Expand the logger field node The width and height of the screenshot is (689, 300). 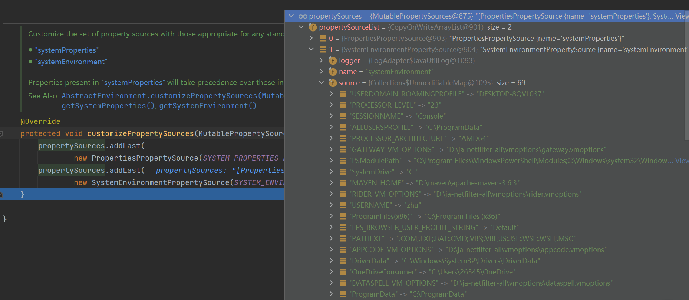point(321,60)
